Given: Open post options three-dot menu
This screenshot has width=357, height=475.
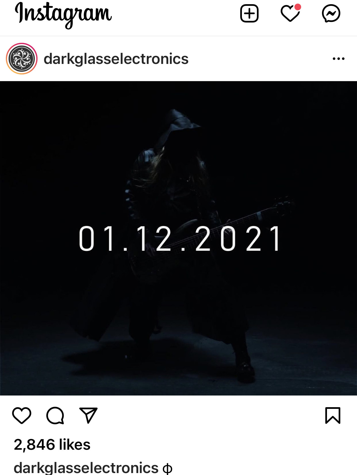Looking at the screenshot, I should (338, 59).
